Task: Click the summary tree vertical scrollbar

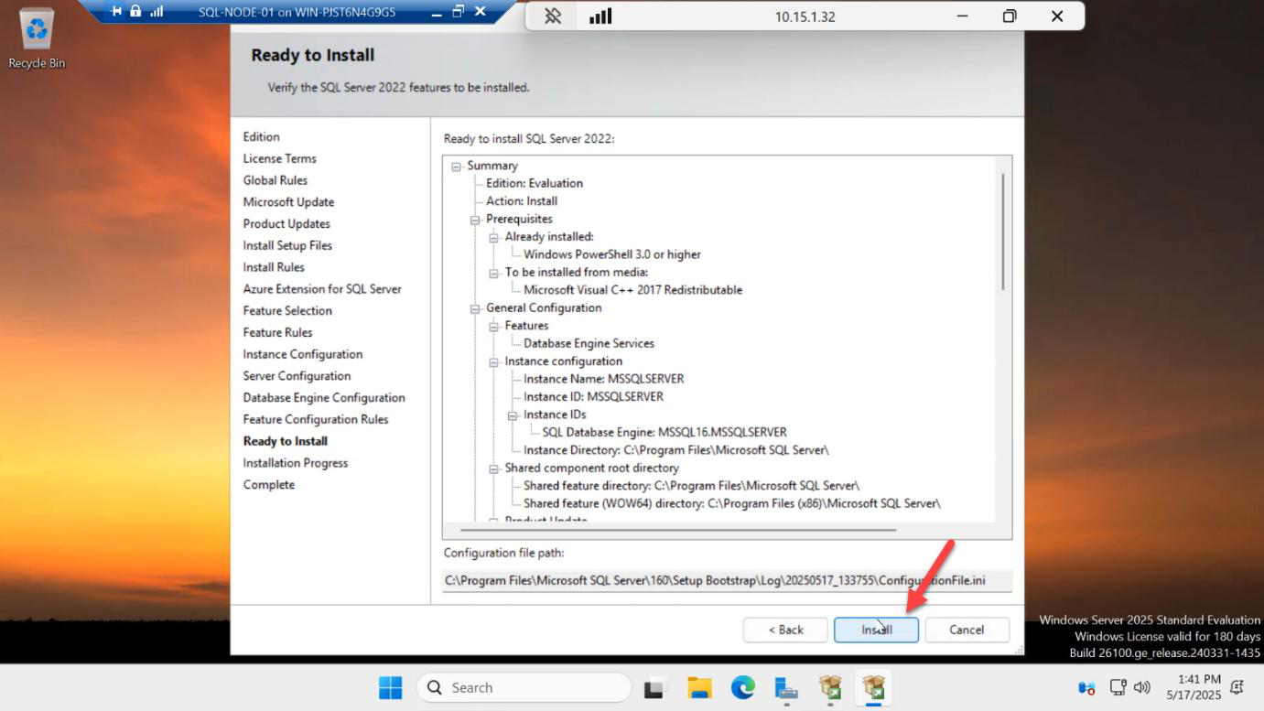Action: click(x=1003, y=231)
